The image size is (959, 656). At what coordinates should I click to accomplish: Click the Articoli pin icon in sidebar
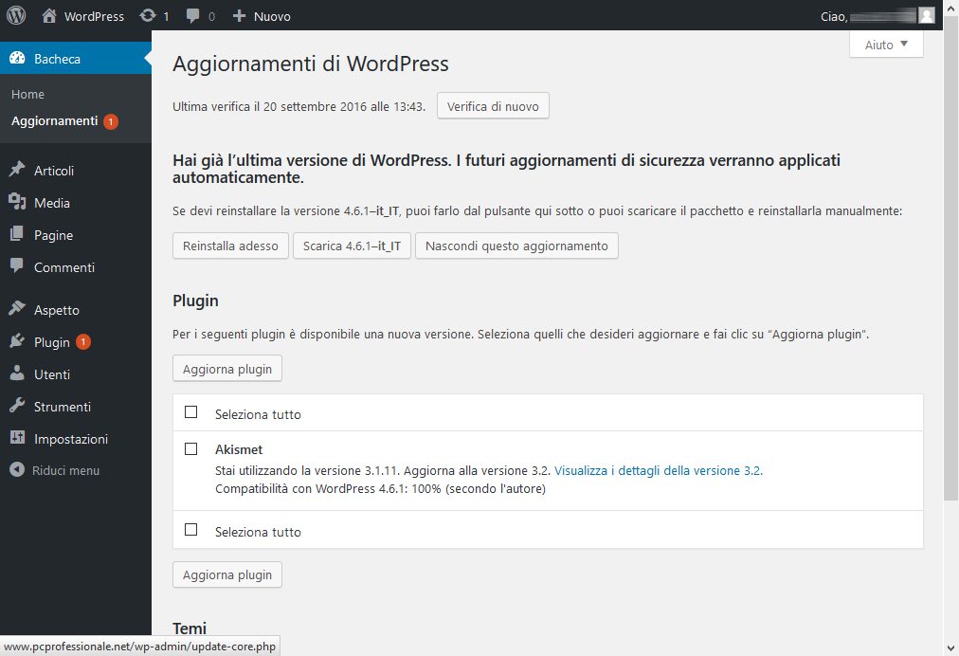[17, 171]
